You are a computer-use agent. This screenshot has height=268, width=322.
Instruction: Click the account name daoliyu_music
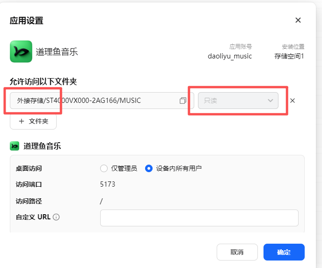click(230, 56)
